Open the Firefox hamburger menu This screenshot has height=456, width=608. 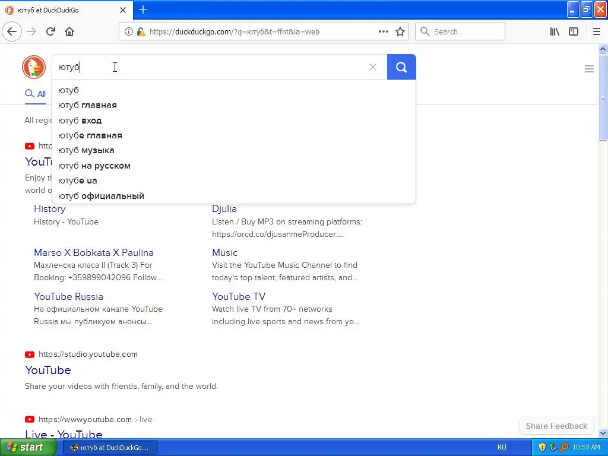pos(597,32)
